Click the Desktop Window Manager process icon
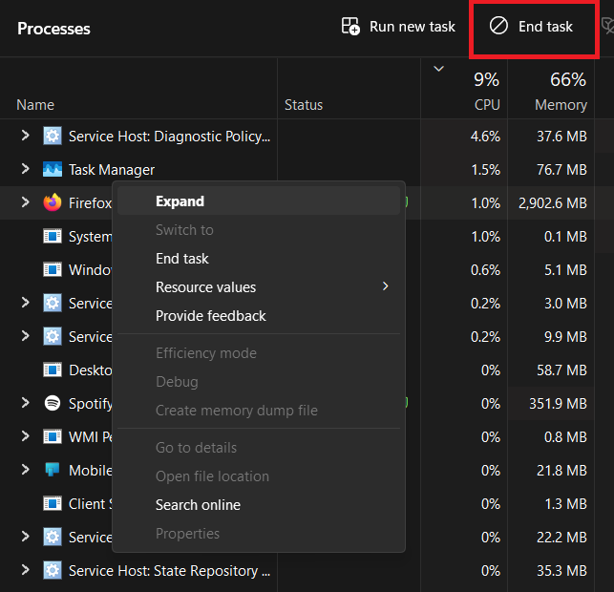 (53, 370)
